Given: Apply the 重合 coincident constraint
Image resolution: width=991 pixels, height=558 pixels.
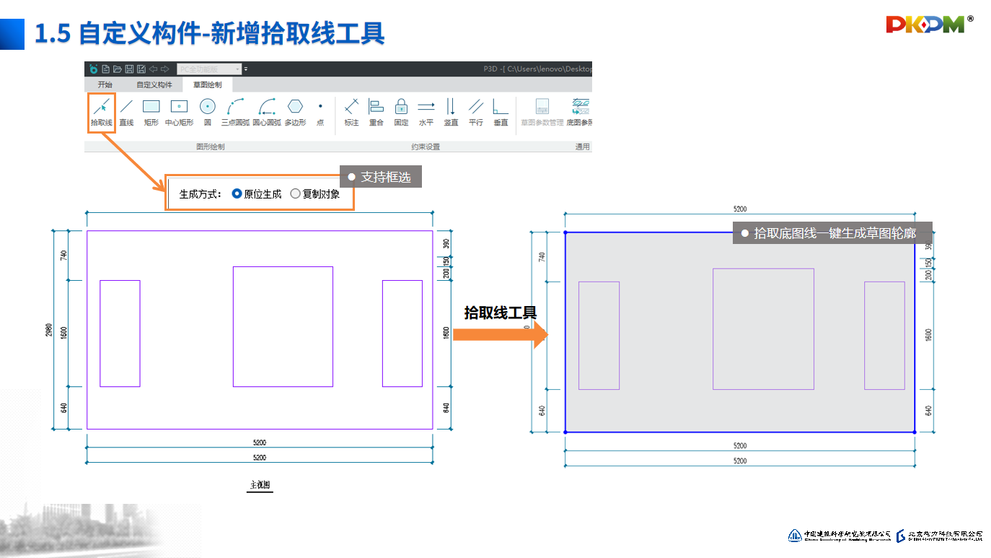Looking at the screenshot, I should 376,113.
